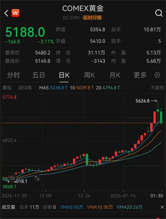The width and height of the screenshot is (166, 219).
Task: Tap the current price 5188.0
Action: 25,32
